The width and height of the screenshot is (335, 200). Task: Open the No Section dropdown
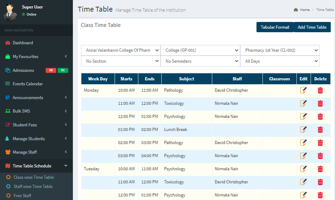coord(121,61)
